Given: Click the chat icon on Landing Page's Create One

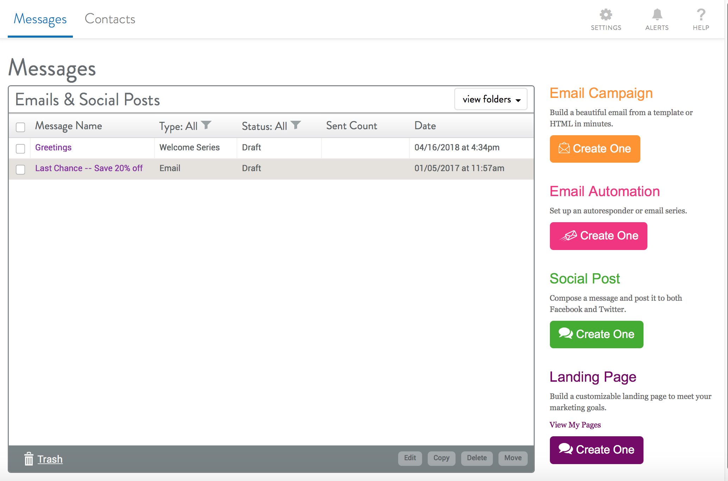Looking at the screenshot, I should tap(565, 449).
